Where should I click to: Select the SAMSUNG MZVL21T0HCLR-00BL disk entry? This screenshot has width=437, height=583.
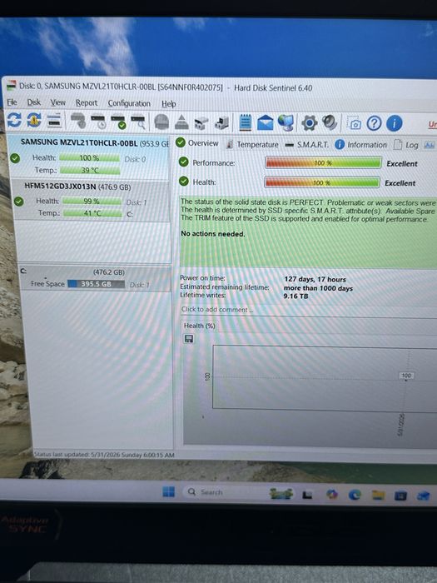pyautogui.click(x=89, y=157)
